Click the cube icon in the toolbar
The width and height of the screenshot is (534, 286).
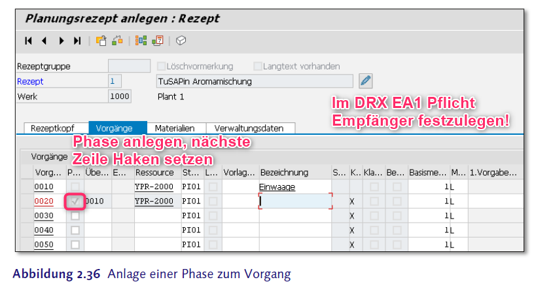pos(181,41)
